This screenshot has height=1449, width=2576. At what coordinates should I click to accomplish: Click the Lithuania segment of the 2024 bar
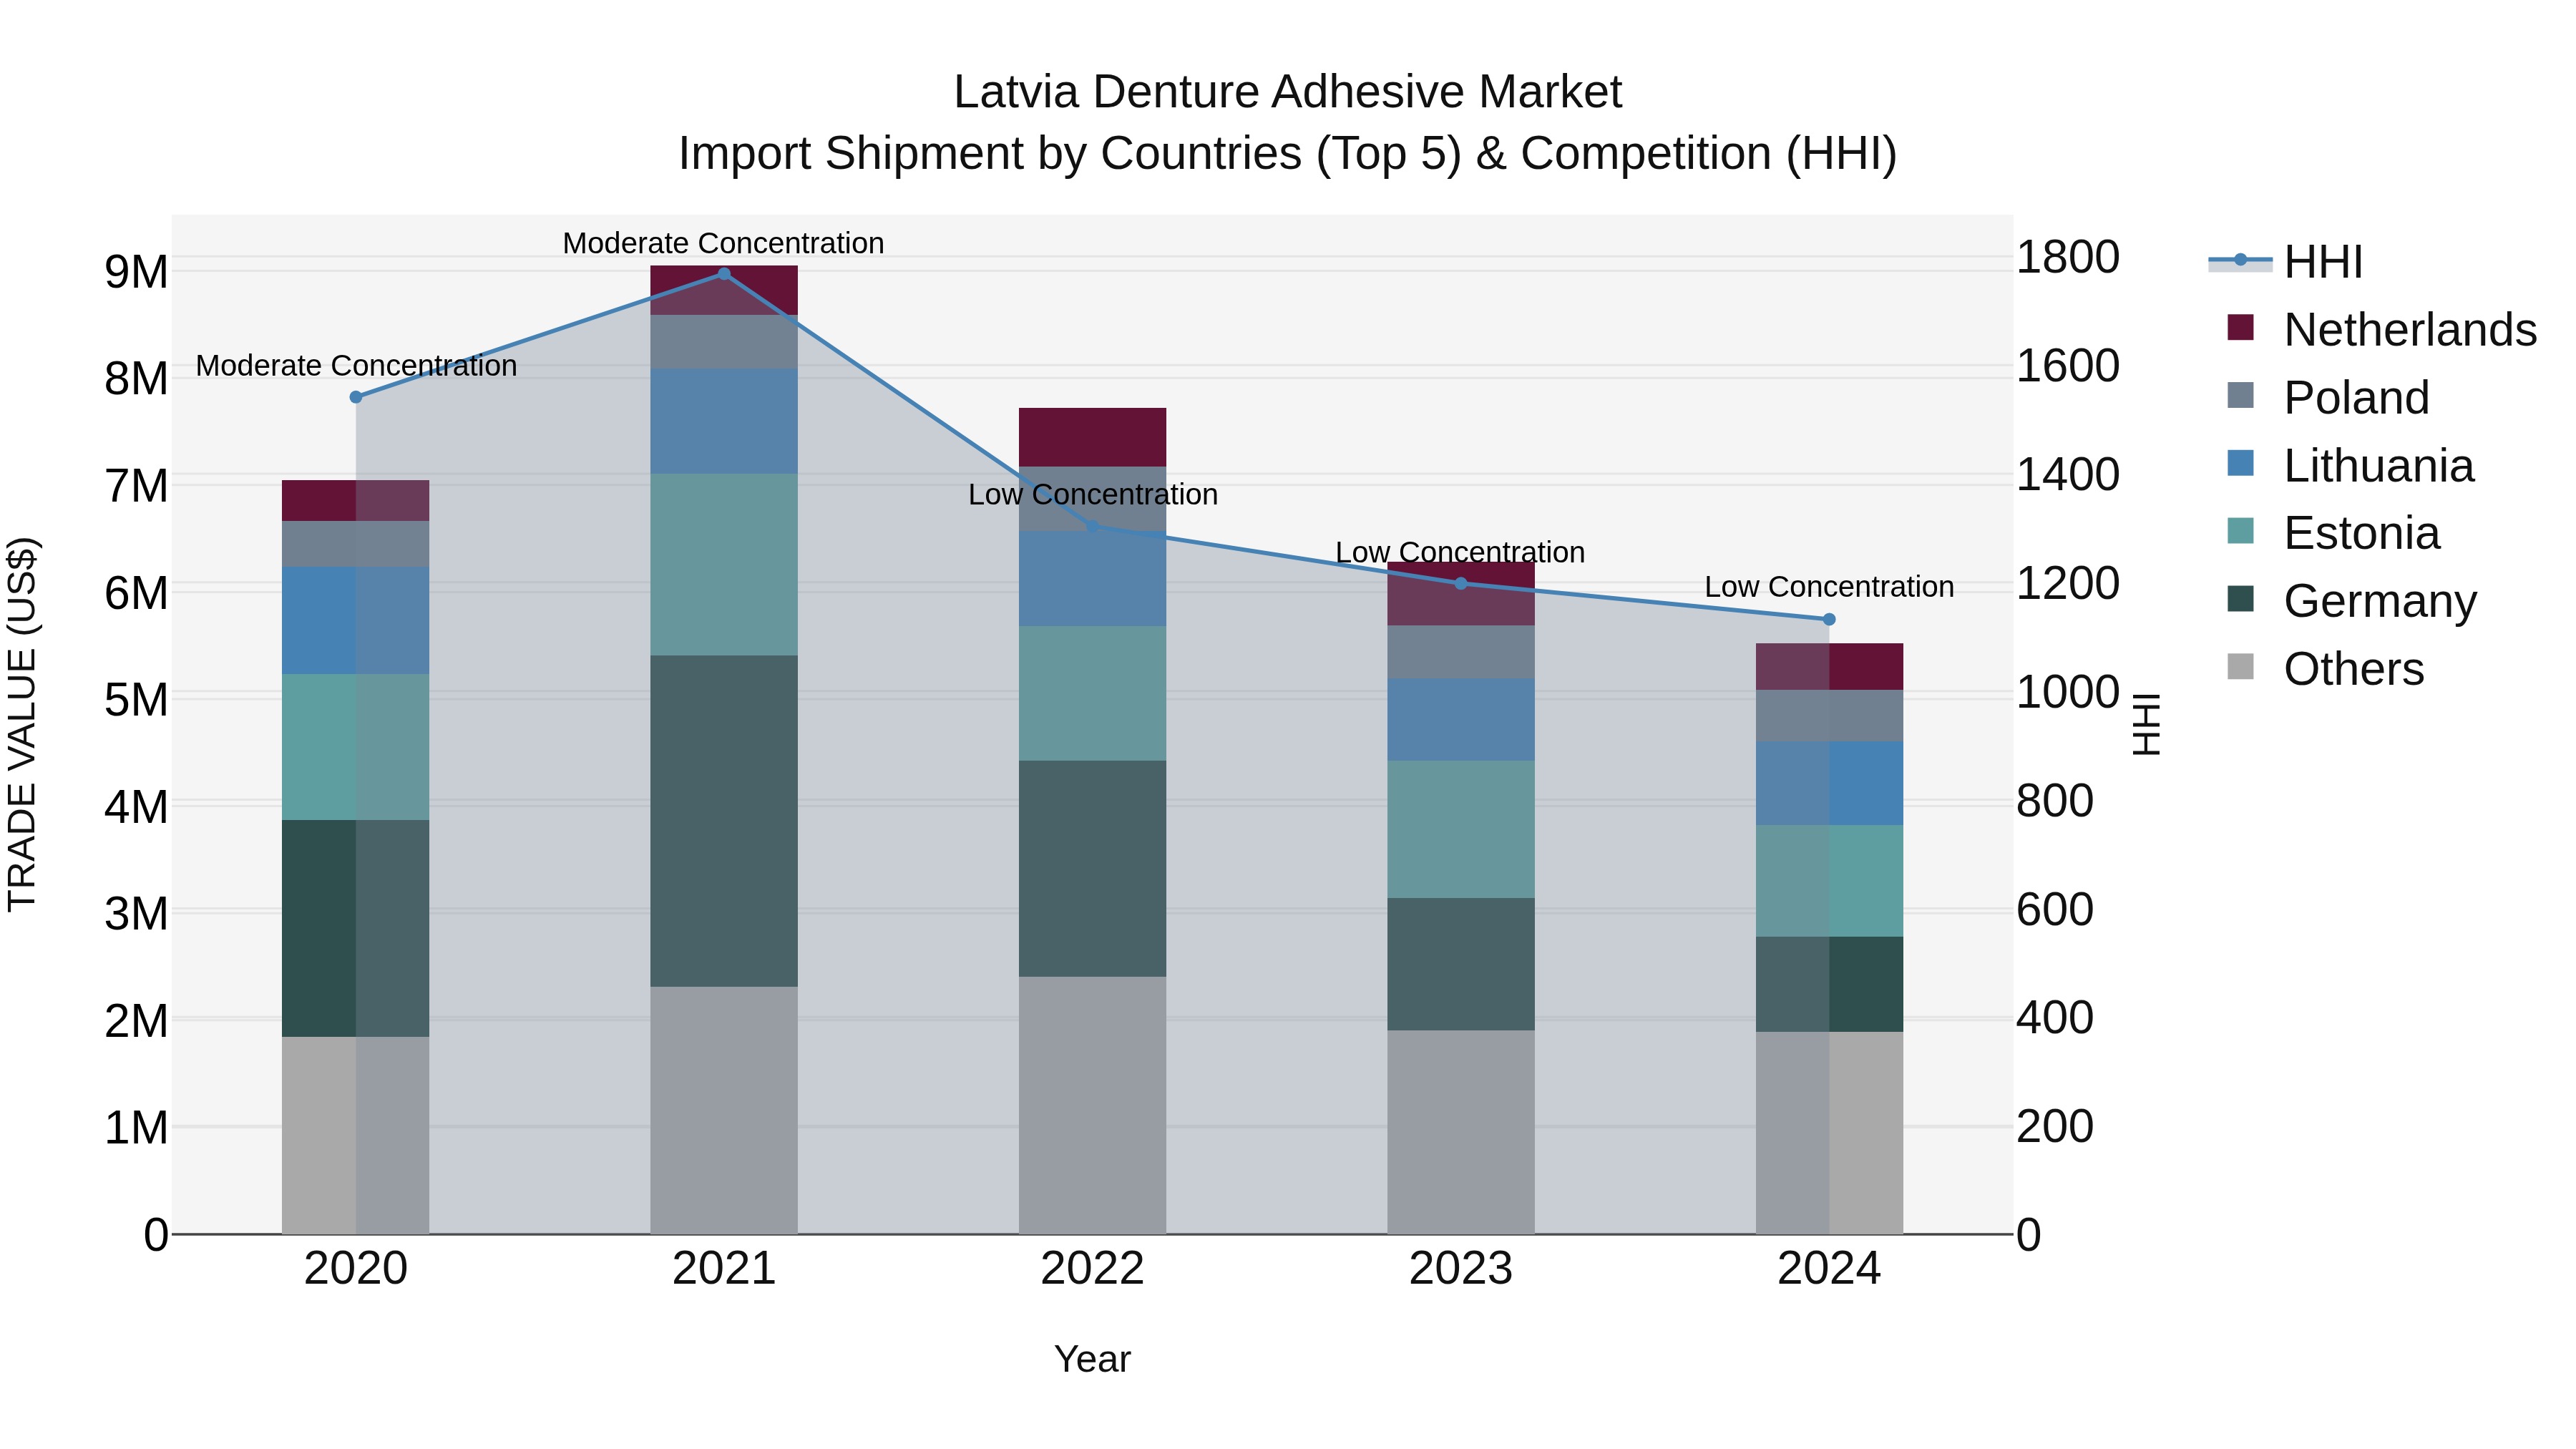[1830, 783]
